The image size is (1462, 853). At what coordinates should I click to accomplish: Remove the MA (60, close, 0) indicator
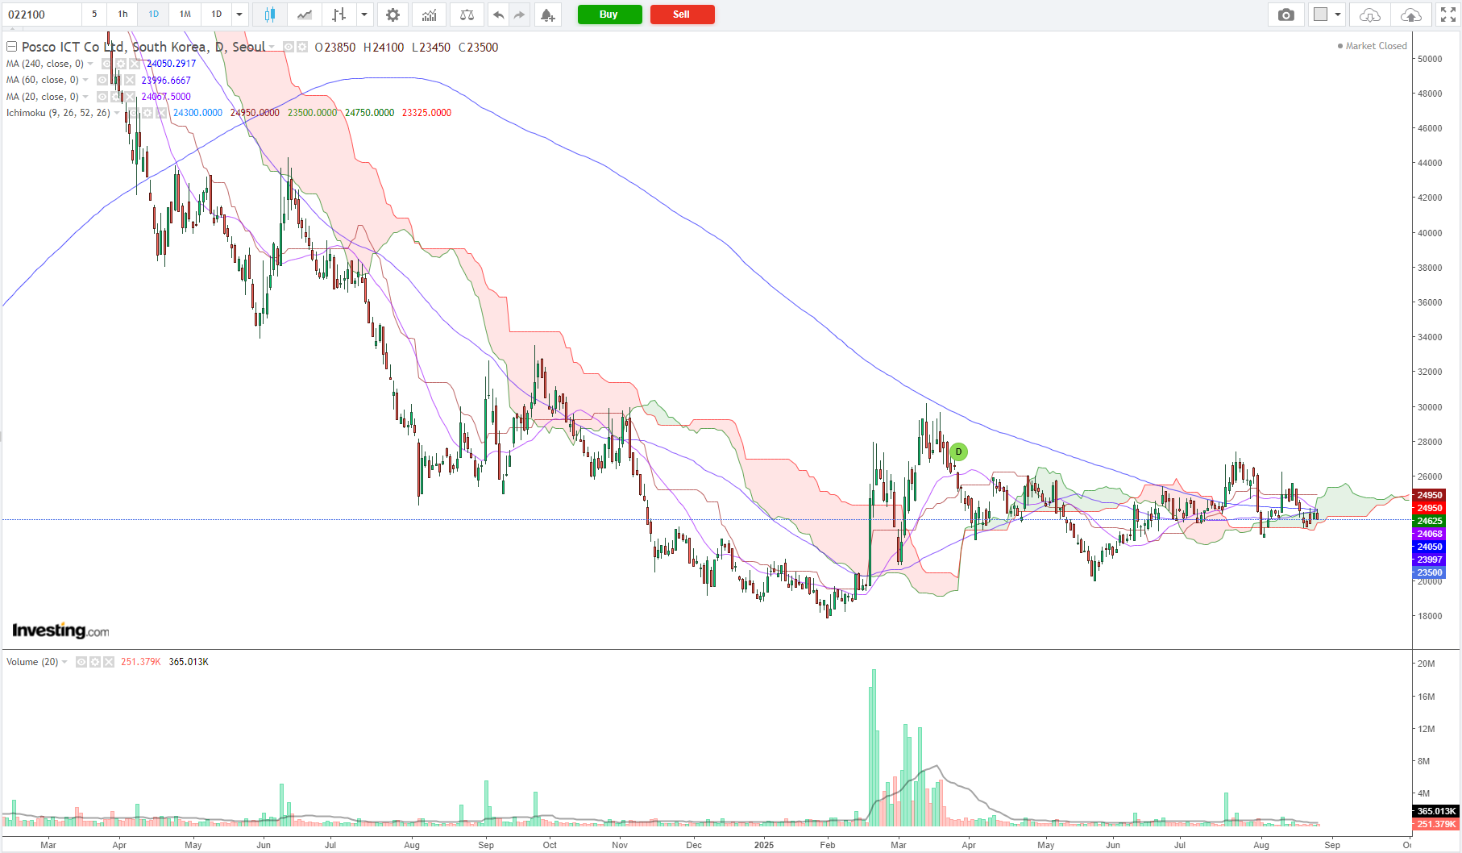click(x=129, y=80)
